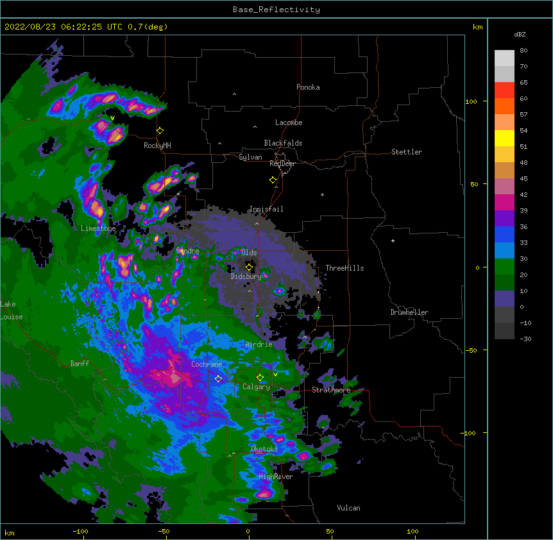Click the Airdrie label
This screenshot has width=553, height=540.
tap(259, 344)
